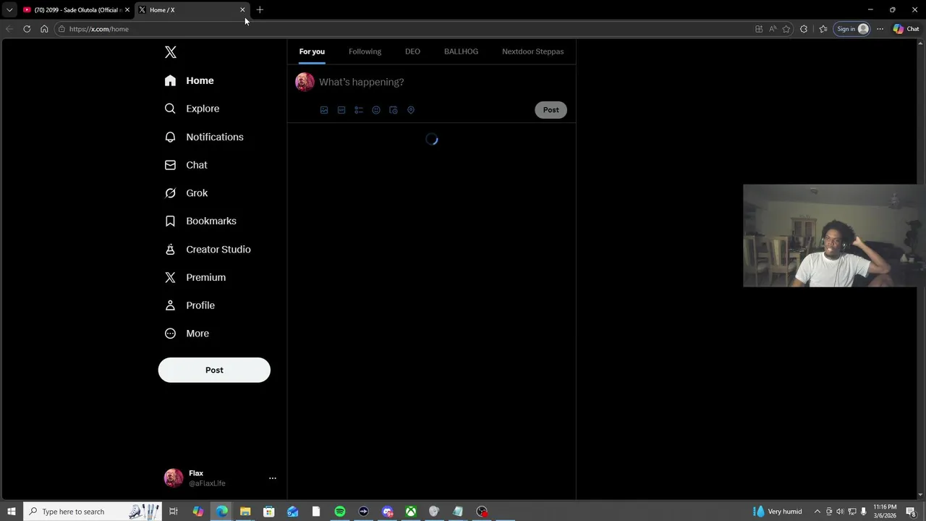This screenshot has width=926, height=521.
Task: Open Creator Studio
Action: click(x=208, y=249)
